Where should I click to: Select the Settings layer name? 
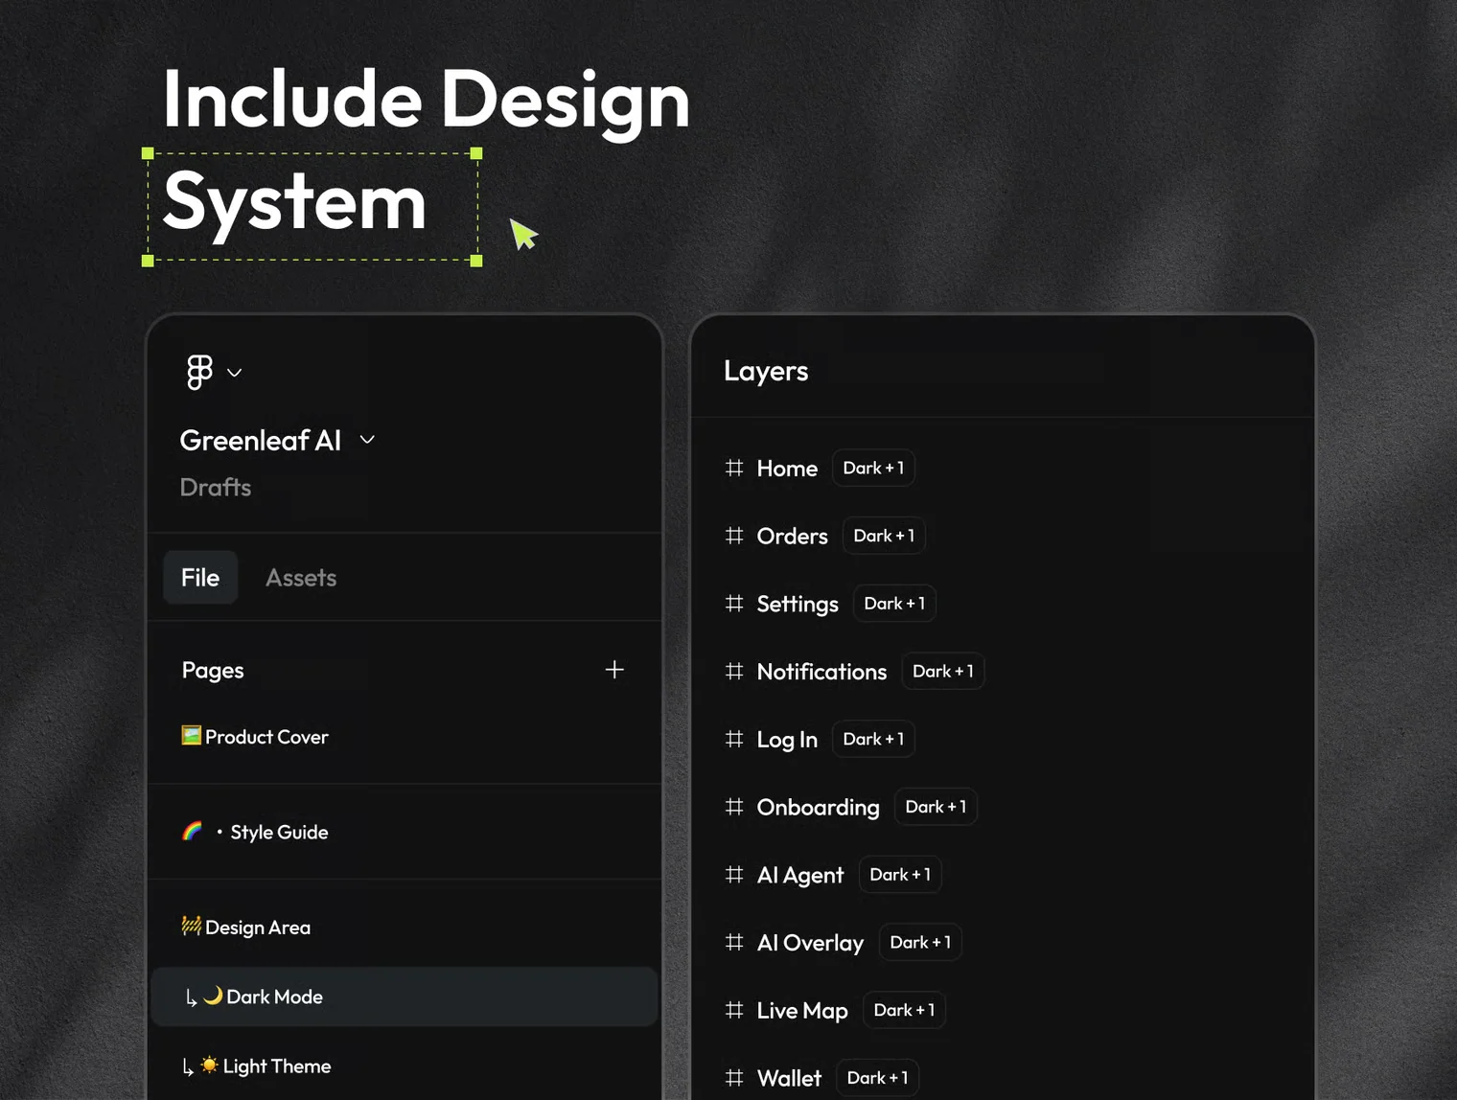798,605
